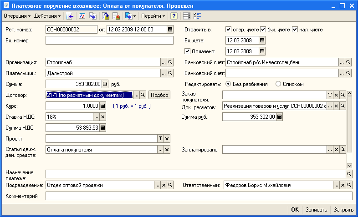This screenshot has height=217, width=358.
Task: Choose type for Заказ покупателя field
Action: [330, 95]
